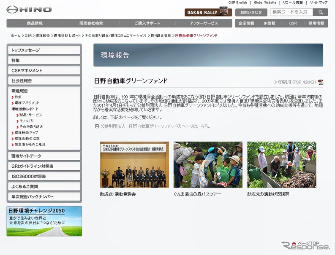335x255 pixels.
Task: Open 環境マネジメント sidebar item
Action: point(27,103)
